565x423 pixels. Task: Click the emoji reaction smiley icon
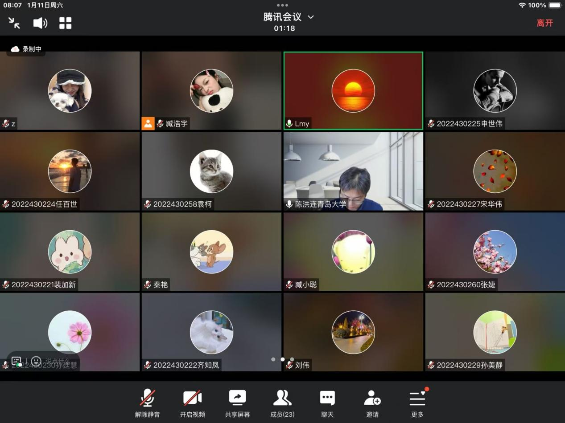pos(36,361)
